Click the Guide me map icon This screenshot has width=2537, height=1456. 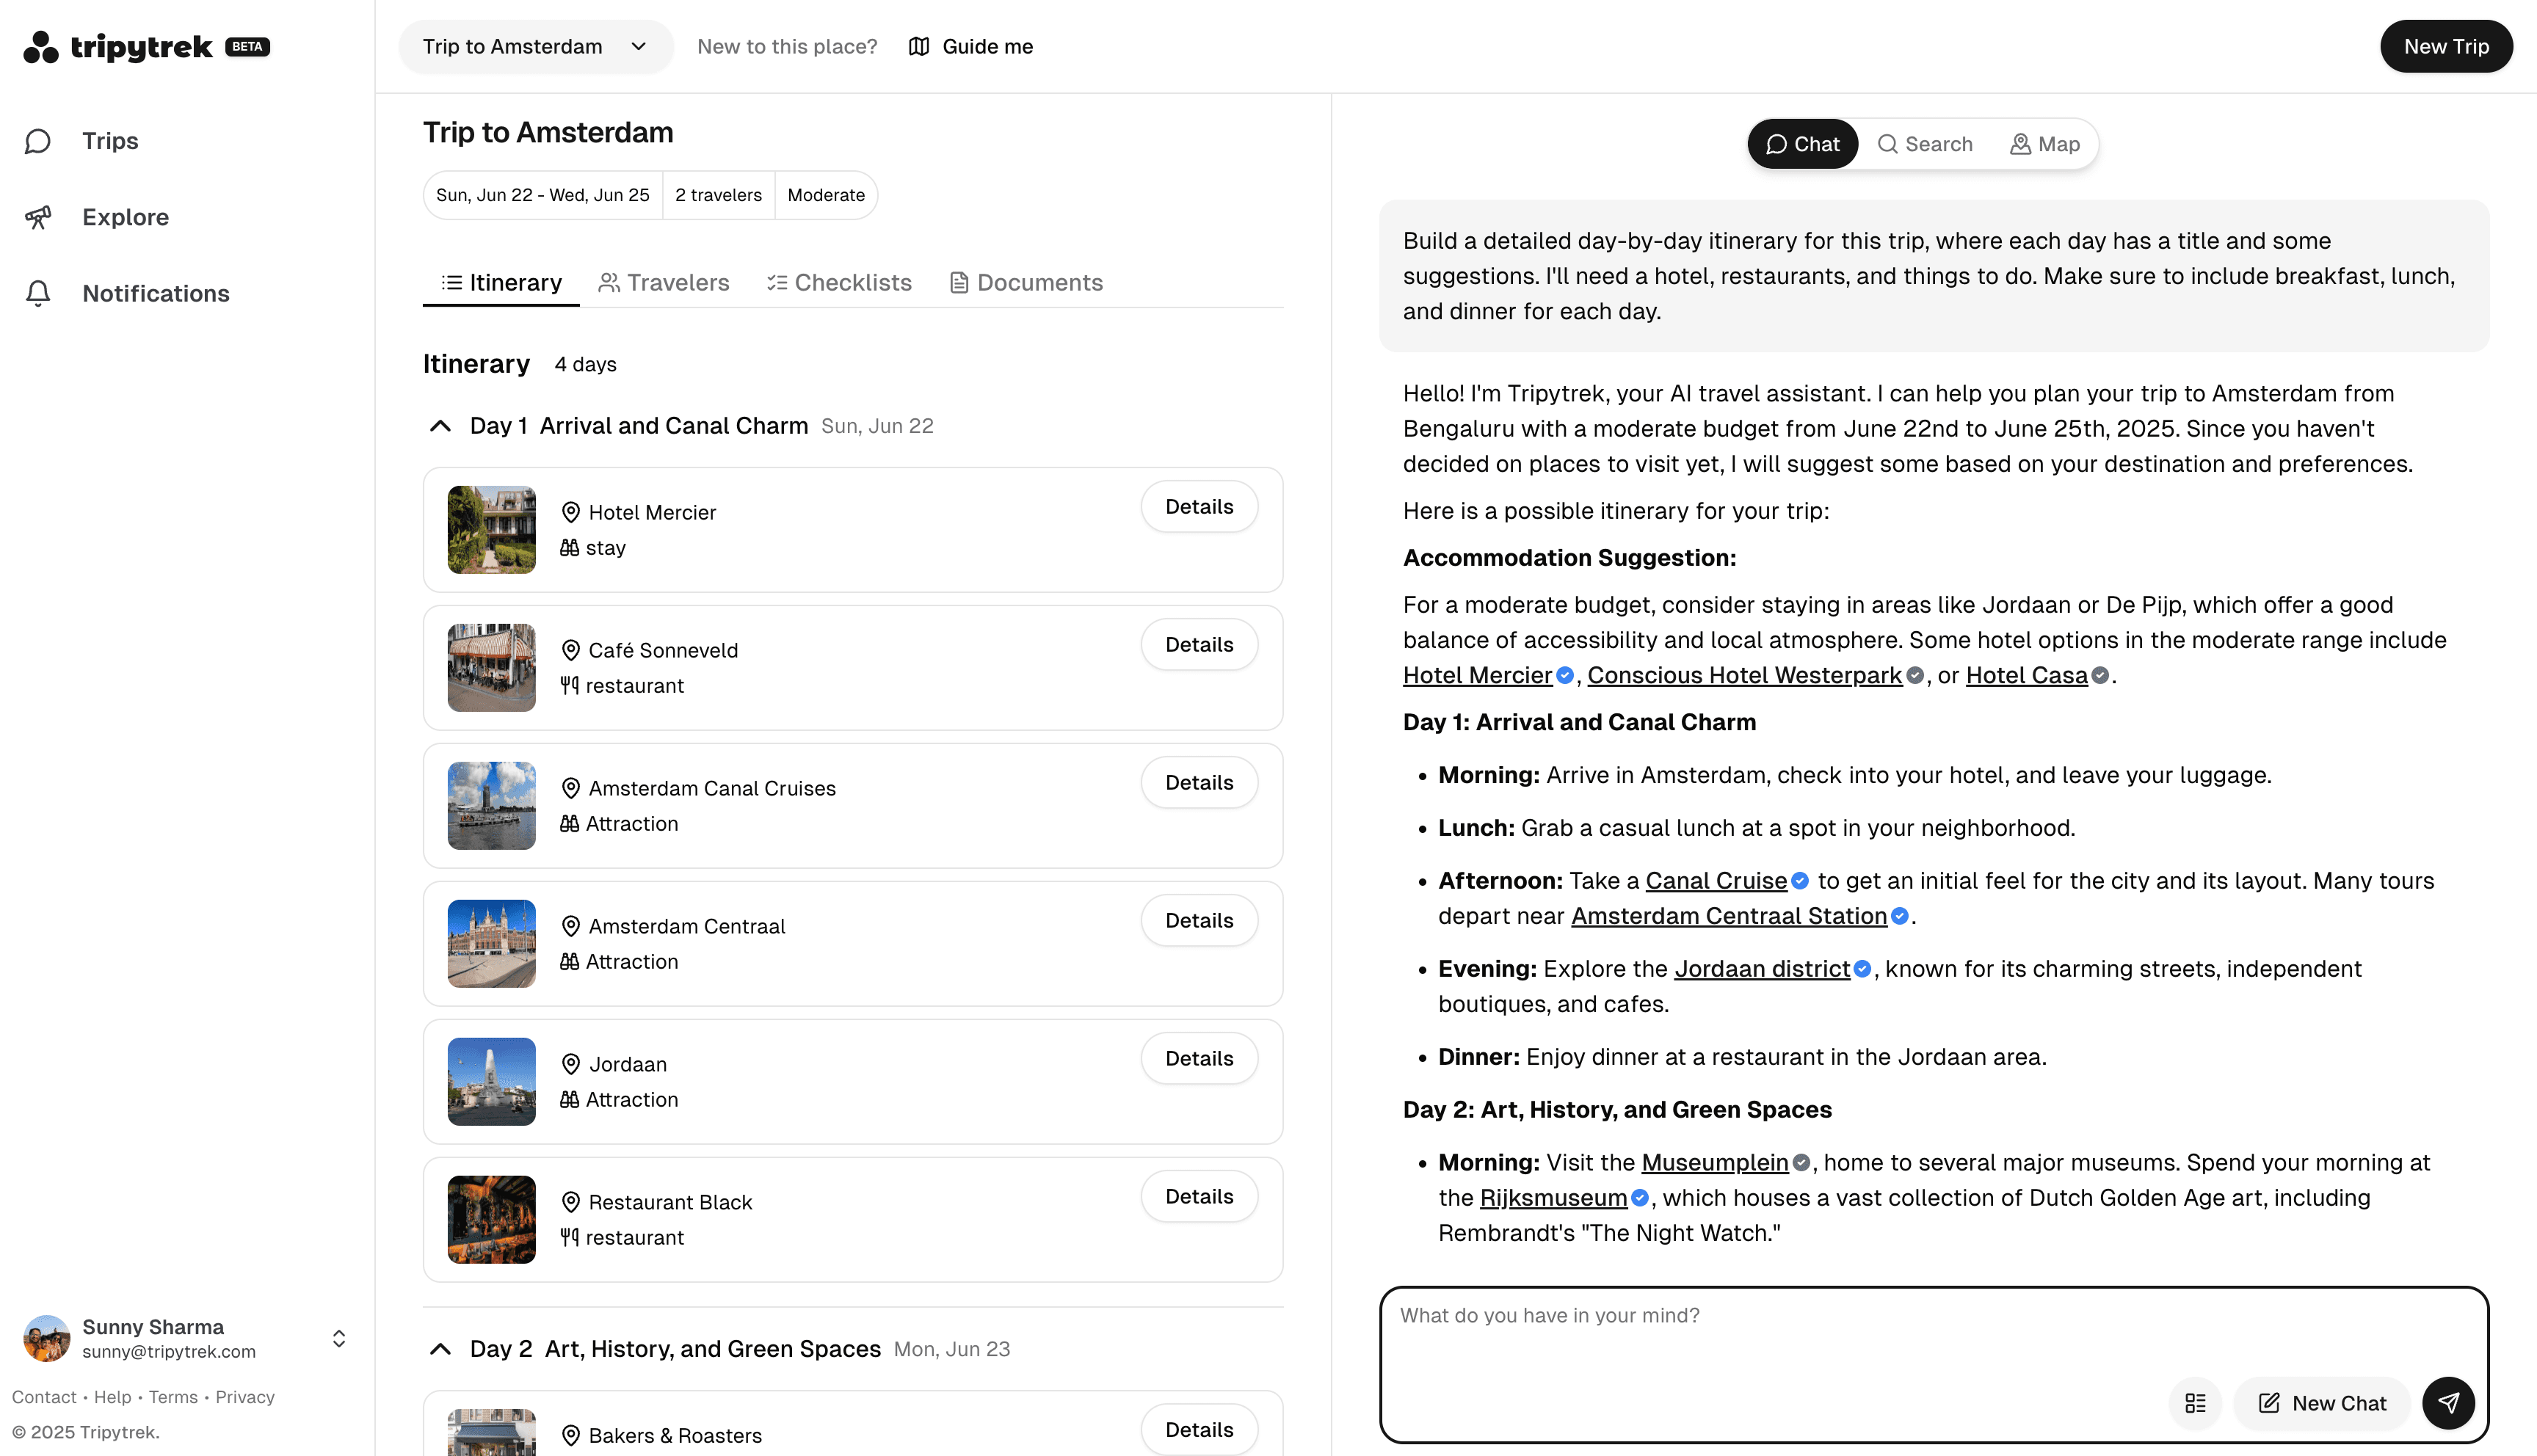click(919, 47)
